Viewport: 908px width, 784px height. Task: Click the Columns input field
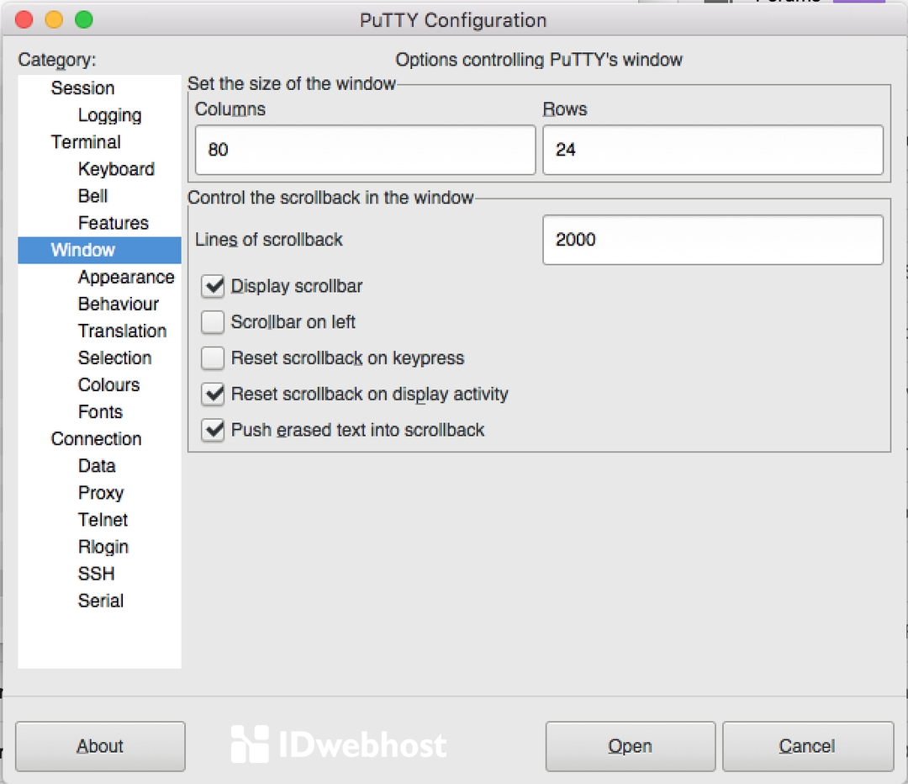365,150
